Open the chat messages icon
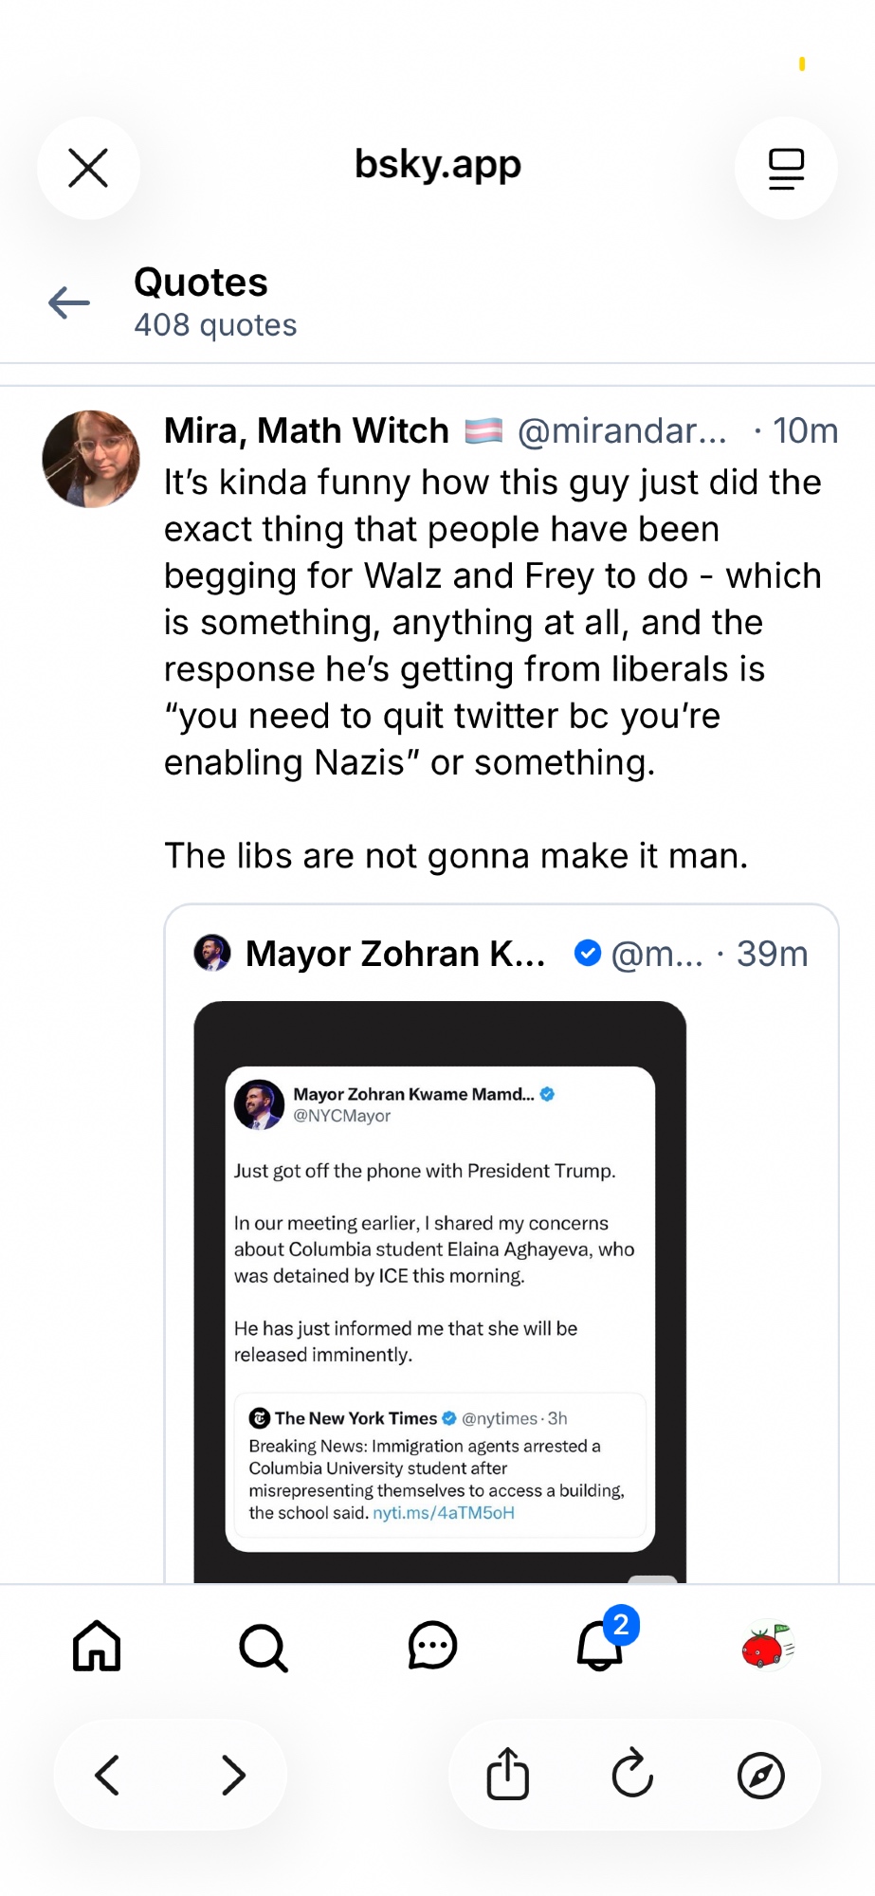Image resolution: width=875 pixels, height=1896 pixels. [432, 1646]
